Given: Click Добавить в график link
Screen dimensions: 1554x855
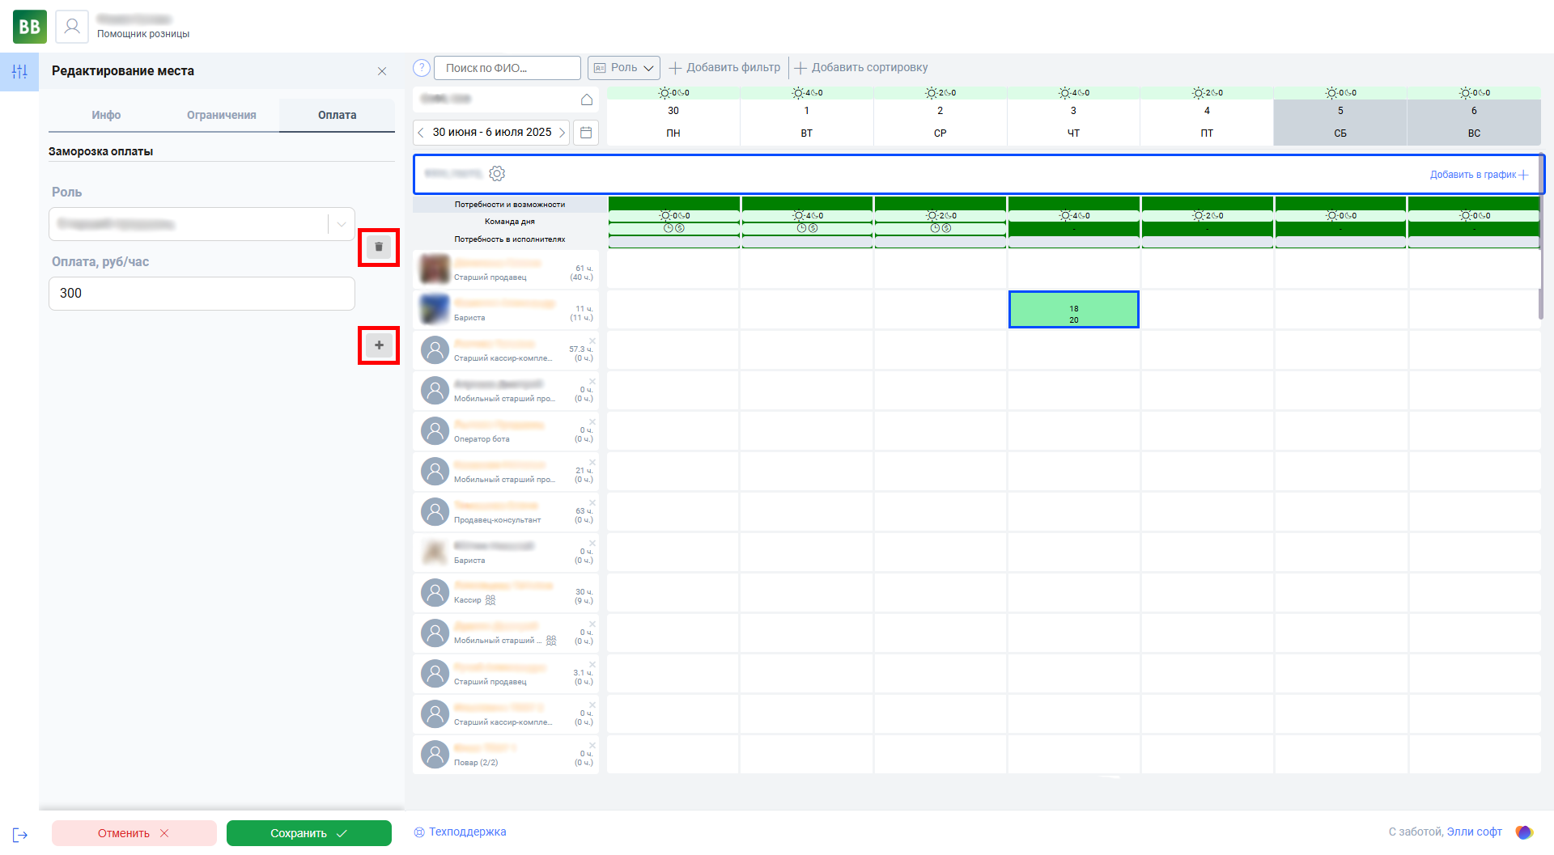Looking at the screenshot, I should click(x=1479, y=175).
